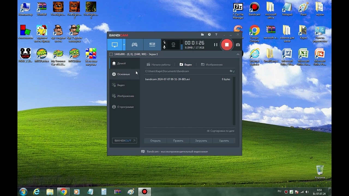
Task: Open the Домой sidebar section
Action: coord(125,63)
